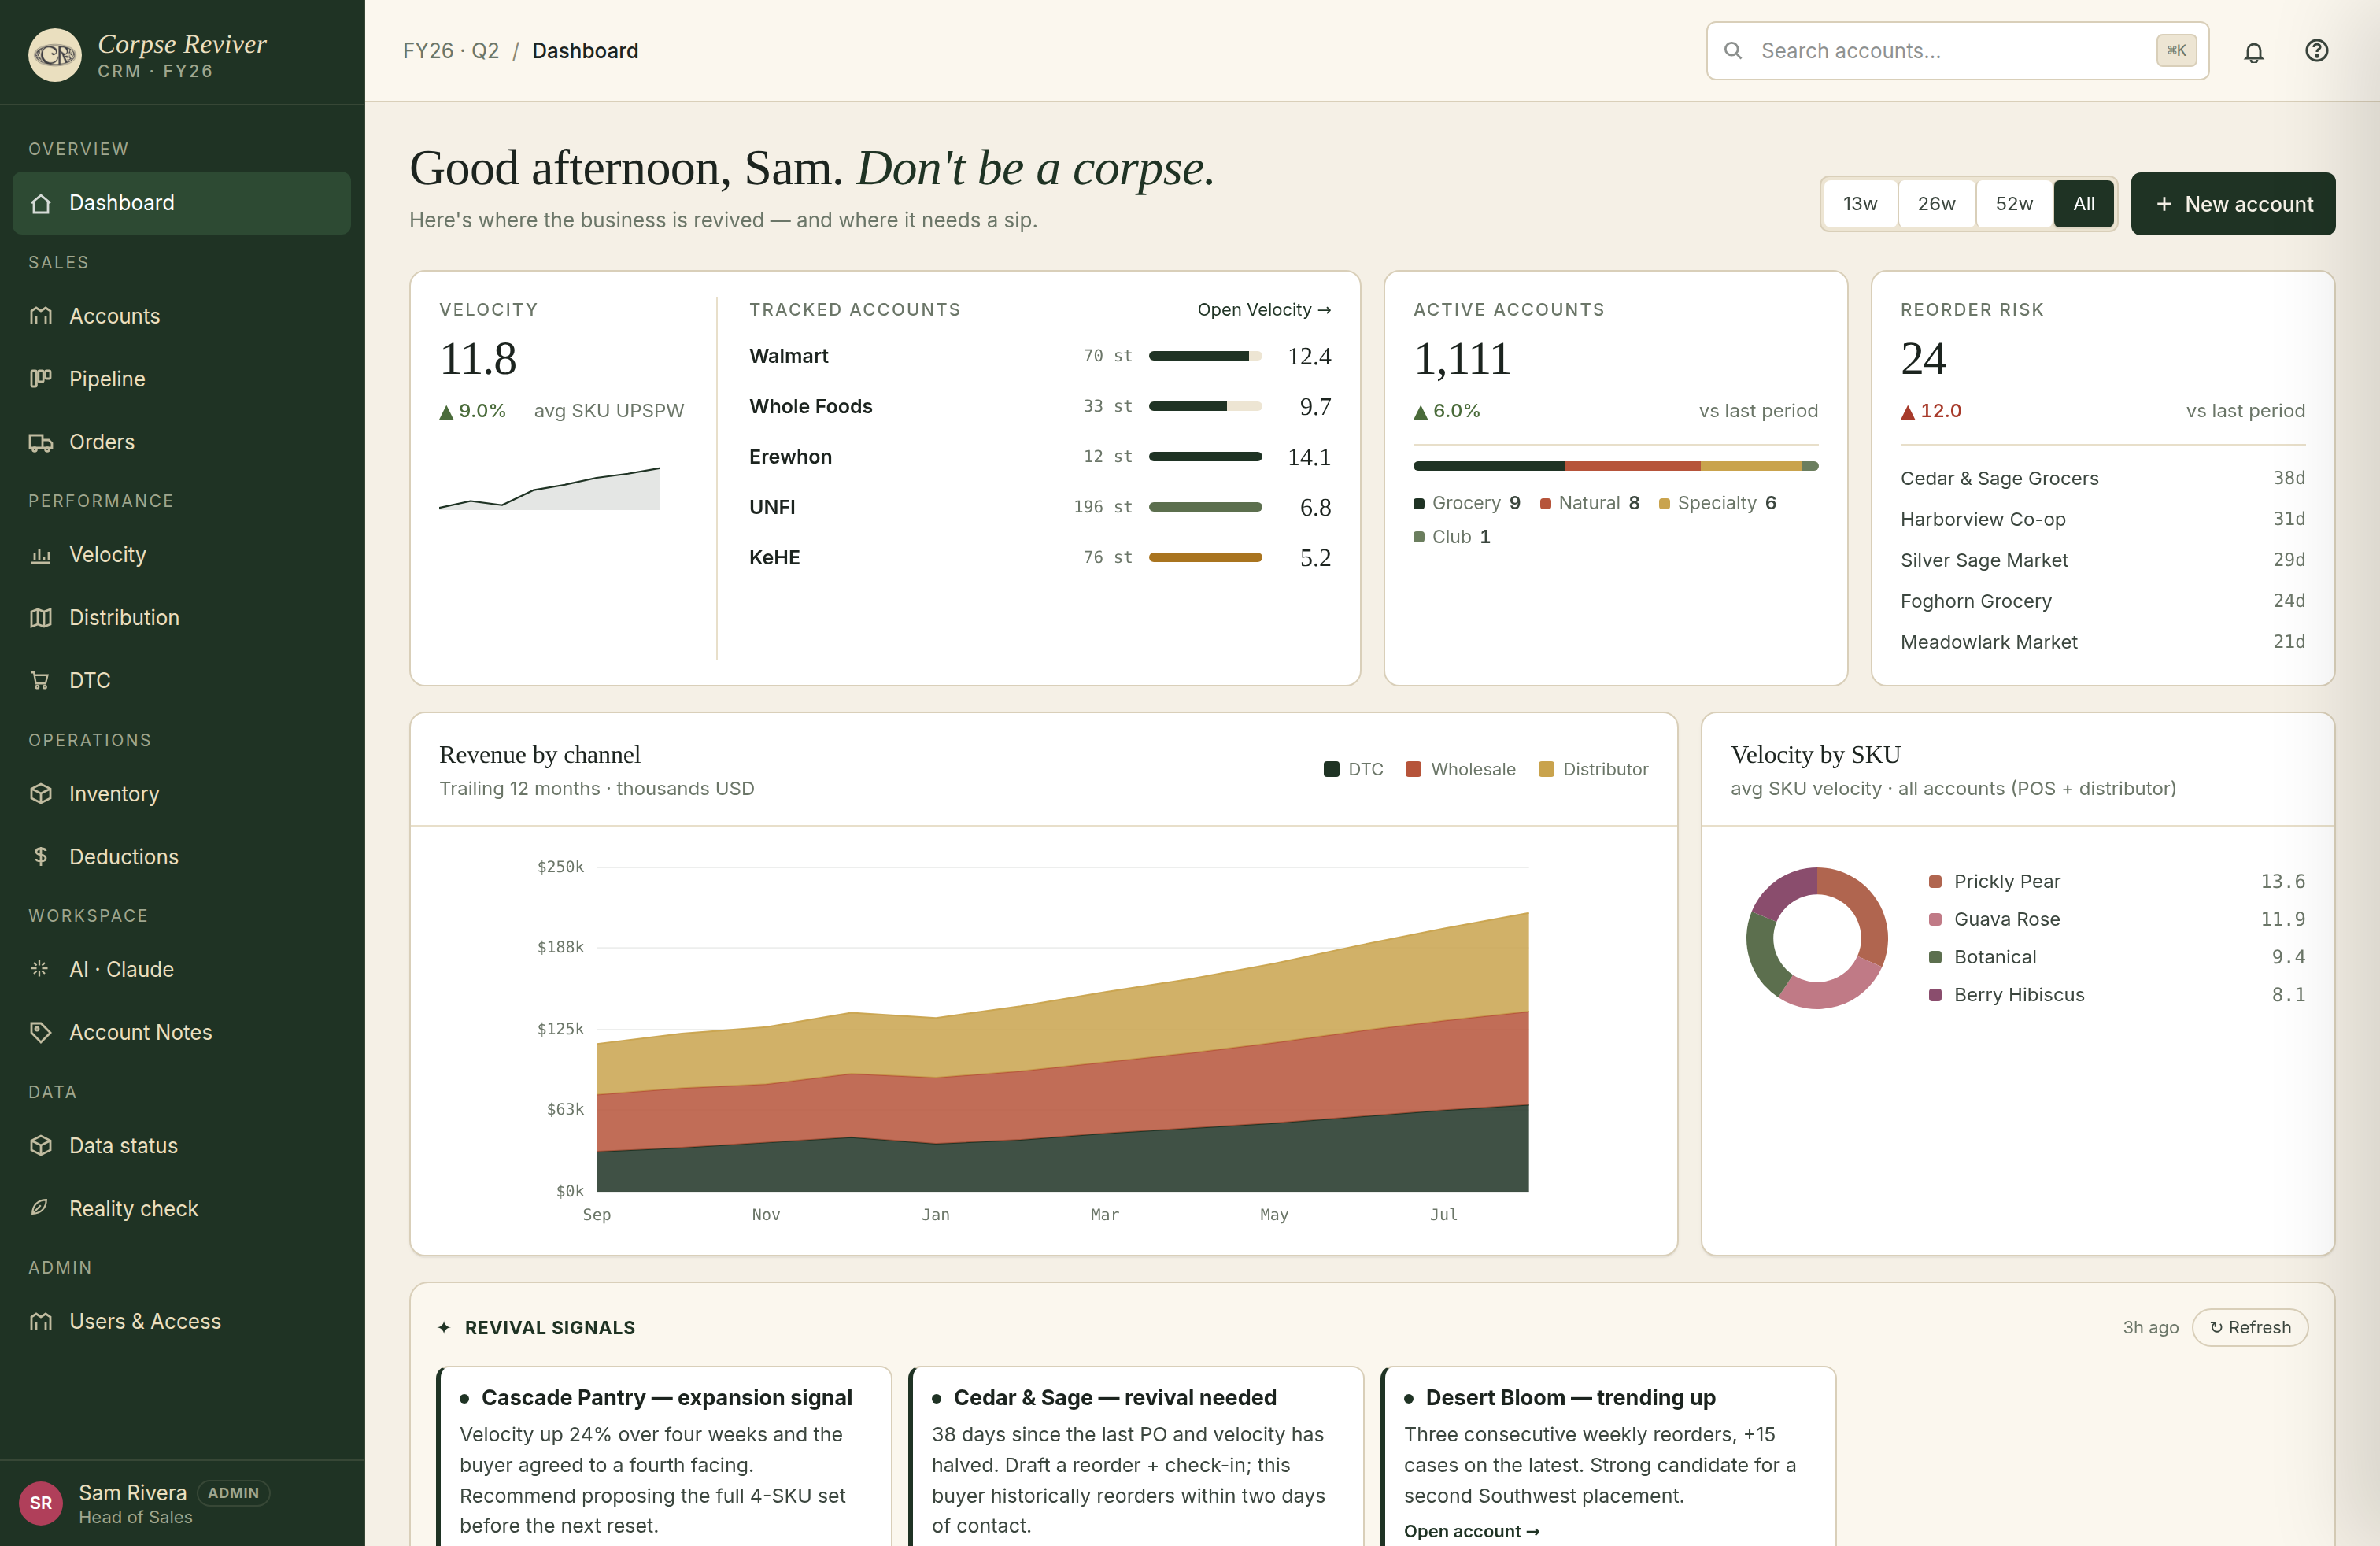Viewport: 2380px width, 1546px height.
Task: Click the Velocity by SKU donut chart
Action: coord(1817,938)
